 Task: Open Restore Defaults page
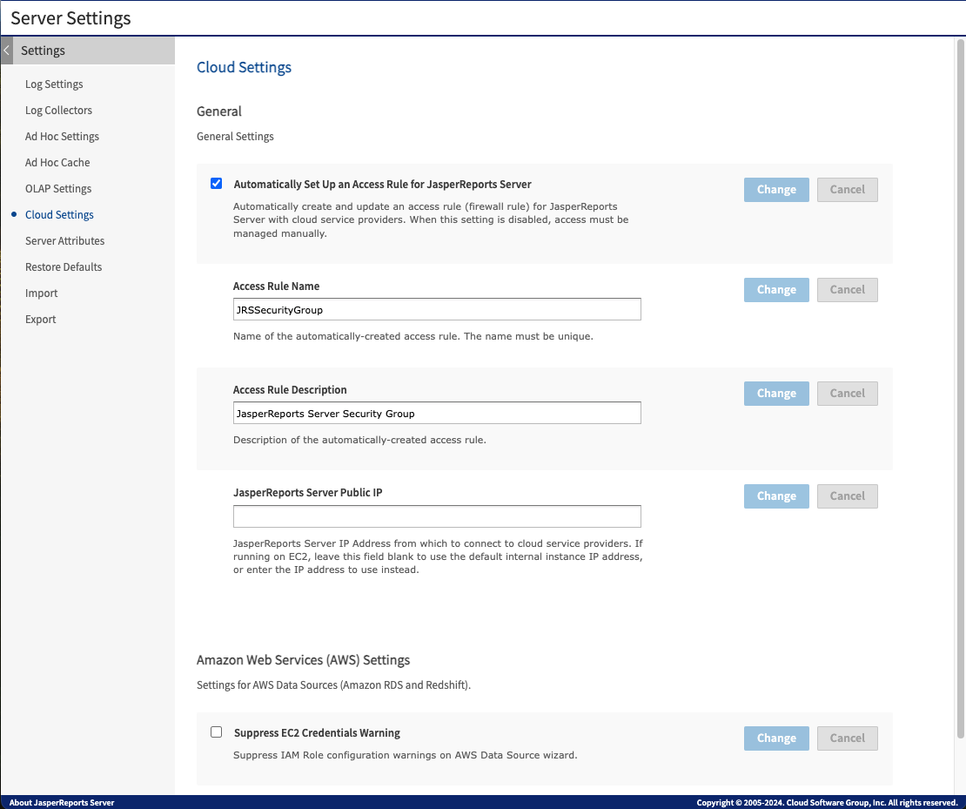[x=64, y=267]
